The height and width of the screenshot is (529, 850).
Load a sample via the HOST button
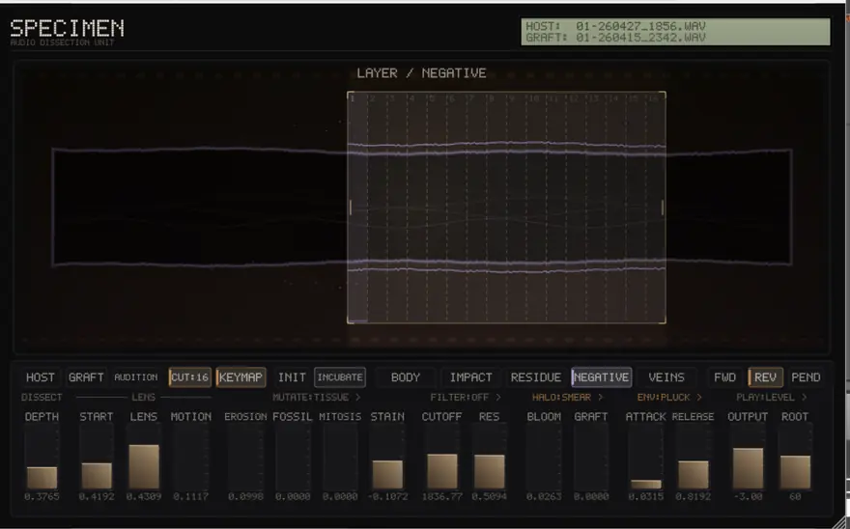point(41,377)
